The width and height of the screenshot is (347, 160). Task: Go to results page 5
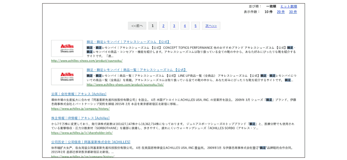click(x=196, y=26)
